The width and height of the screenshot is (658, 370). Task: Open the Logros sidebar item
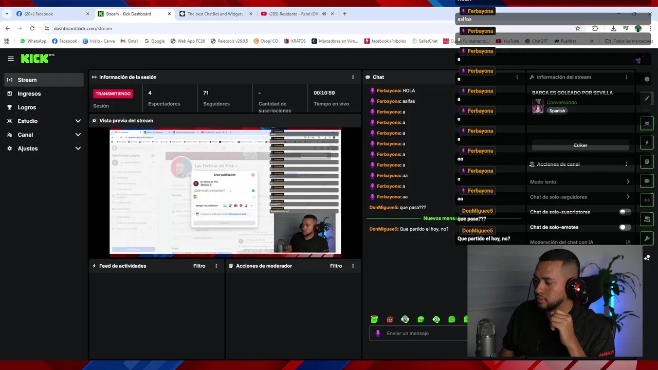(x=44, y=107)
